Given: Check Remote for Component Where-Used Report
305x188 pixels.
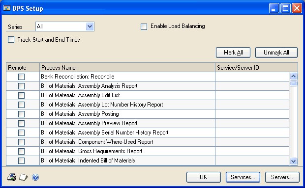Looking at the screenshot, I should point(21,142).
